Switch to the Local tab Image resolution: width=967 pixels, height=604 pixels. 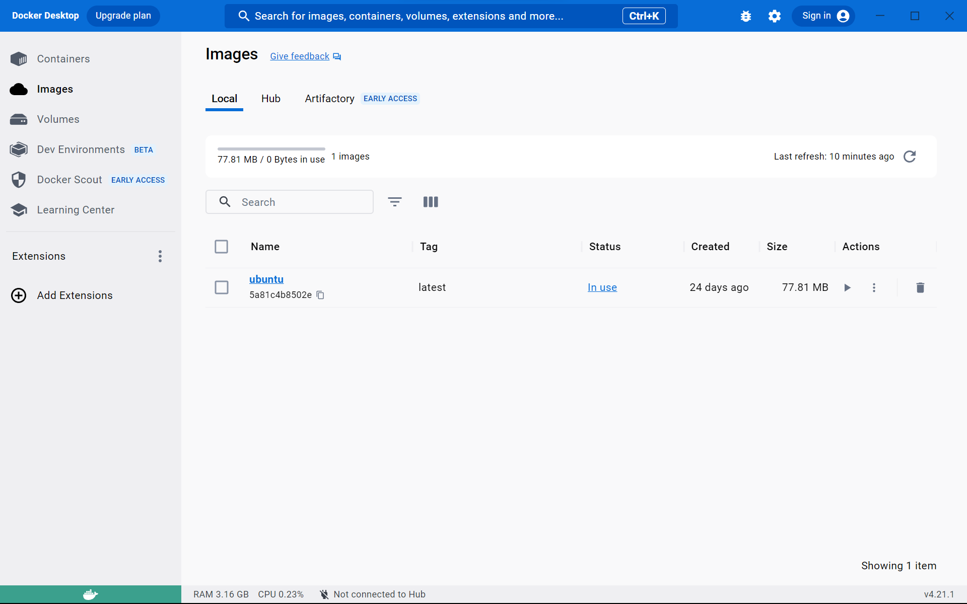tap(224, 99)
